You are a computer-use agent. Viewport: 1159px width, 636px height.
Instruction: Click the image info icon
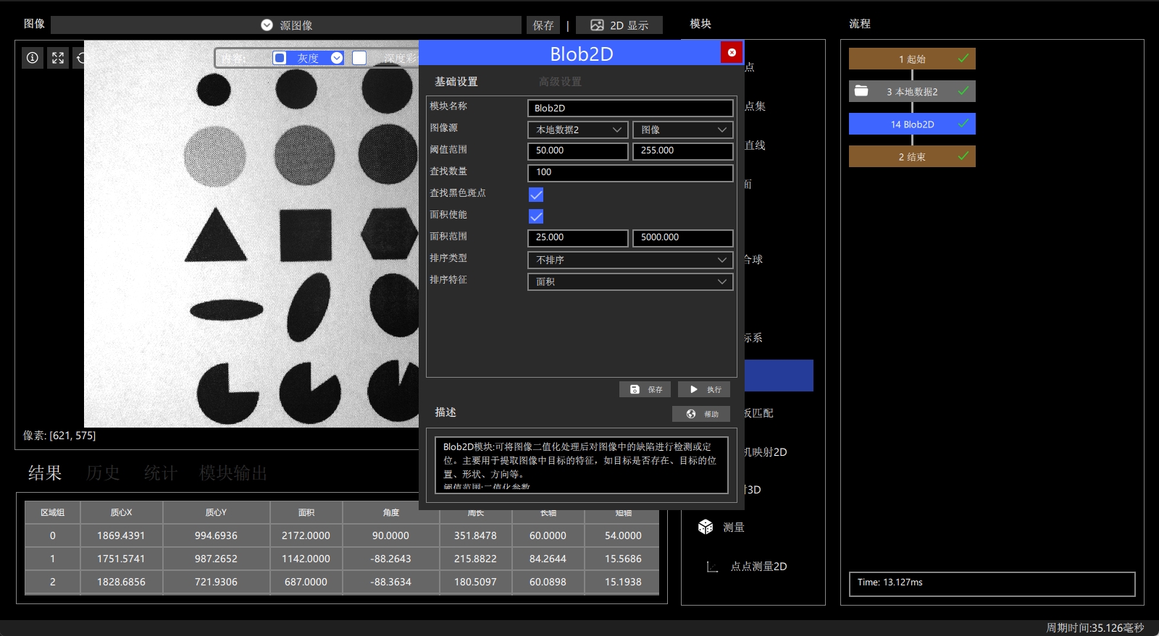click(x=33, y=58)
